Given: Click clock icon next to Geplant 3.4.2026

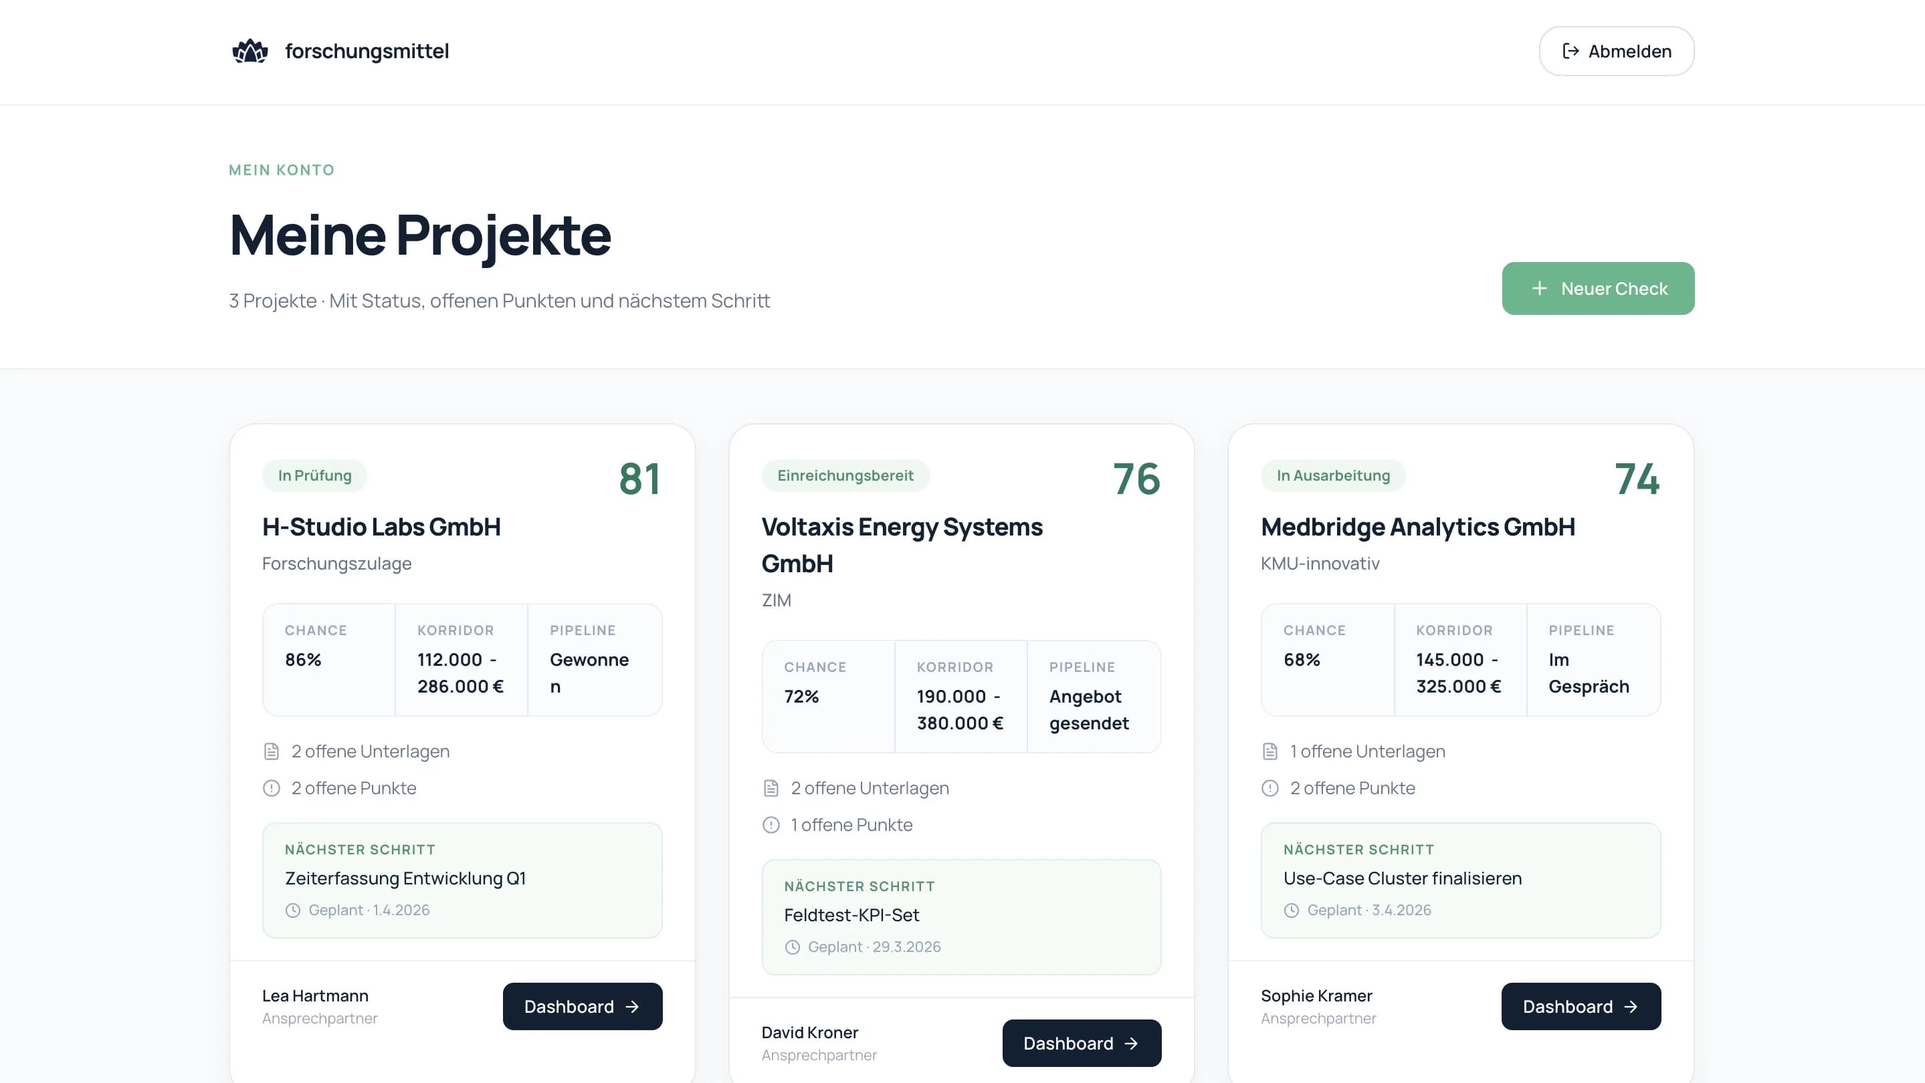Looking at the screenshot, I should [1292, 910].
